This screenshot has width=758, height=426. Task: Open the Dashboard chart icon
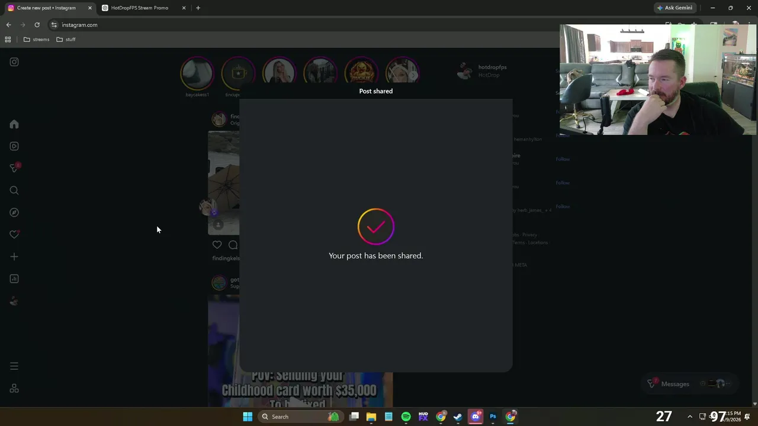pos(14,279)
